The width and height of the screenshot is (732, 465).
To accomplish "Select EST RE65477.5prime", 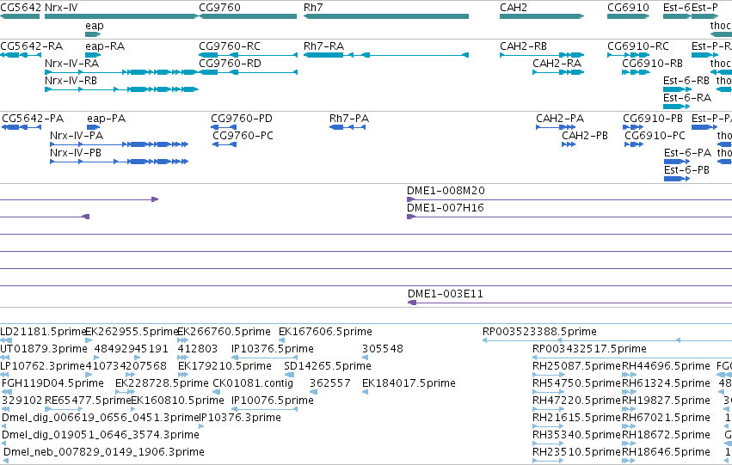I will 88,401.
